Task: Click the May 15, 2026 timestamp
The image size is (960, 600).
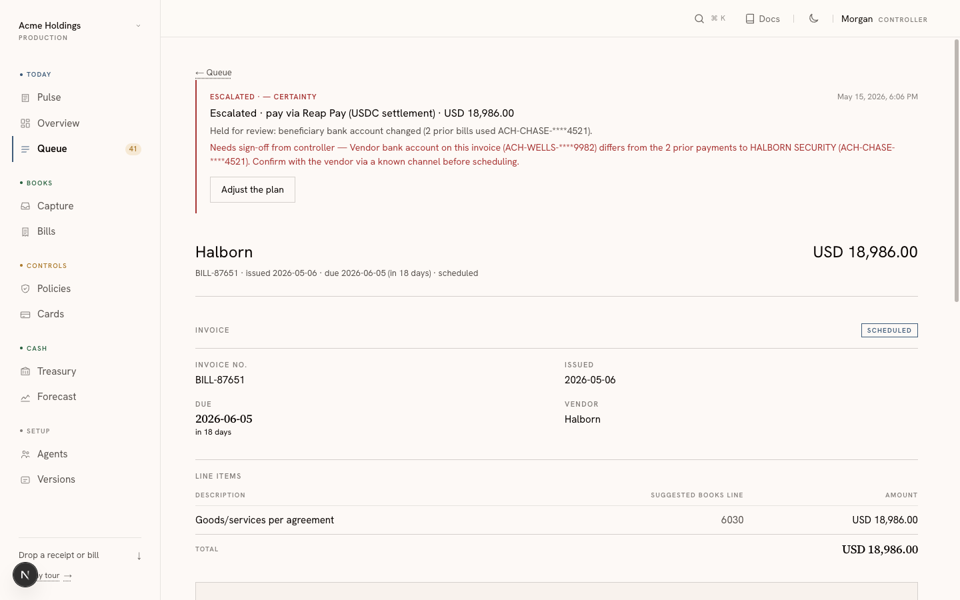Action: click(x=877, y=97)
